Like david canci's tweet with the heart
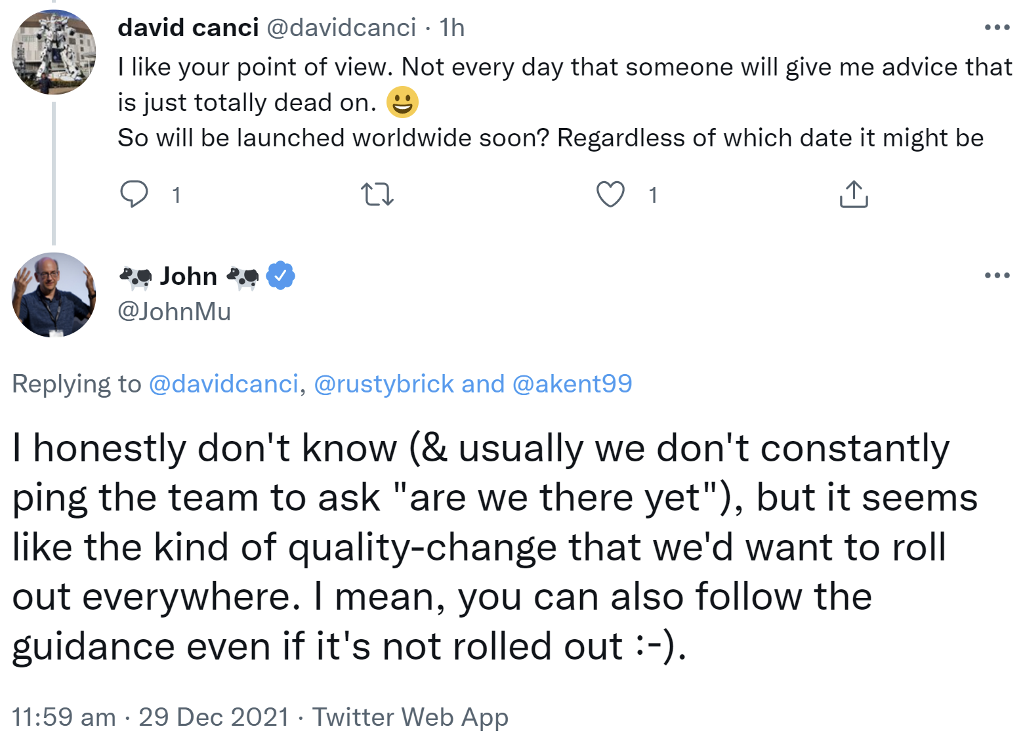 tap(610, 194)
